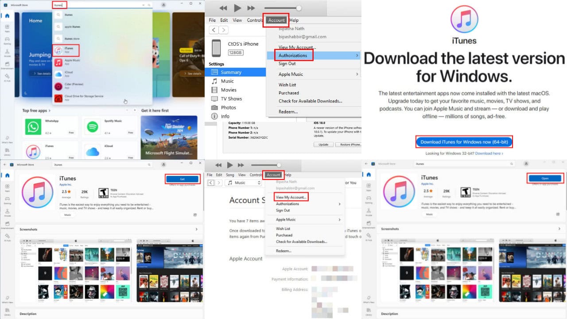This screenshot has width=567, height=319.
Task: Click the Restore iPhone button
Action: 349,145
